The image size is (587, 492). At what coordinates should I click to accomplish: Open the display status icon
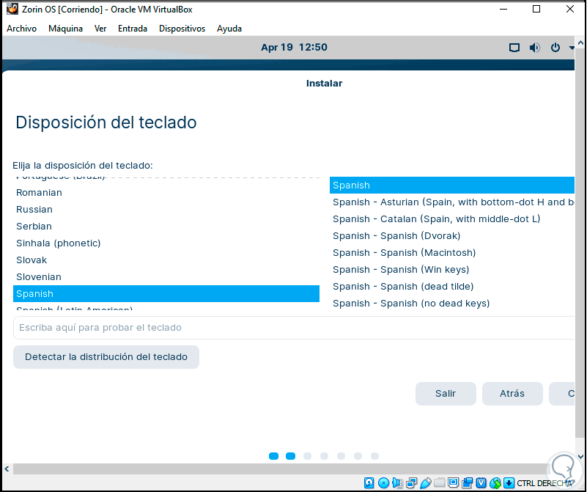[x=454, y=482]
